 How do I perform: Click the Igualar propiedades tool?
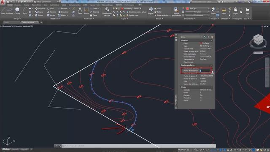176,12
